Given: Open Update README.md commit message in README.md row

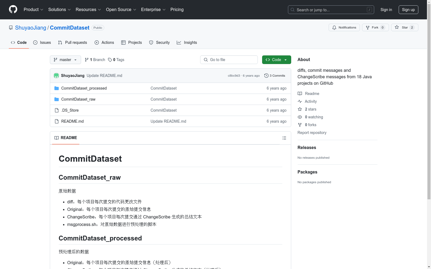Looking at the screenshot, I should click(168, 121).
